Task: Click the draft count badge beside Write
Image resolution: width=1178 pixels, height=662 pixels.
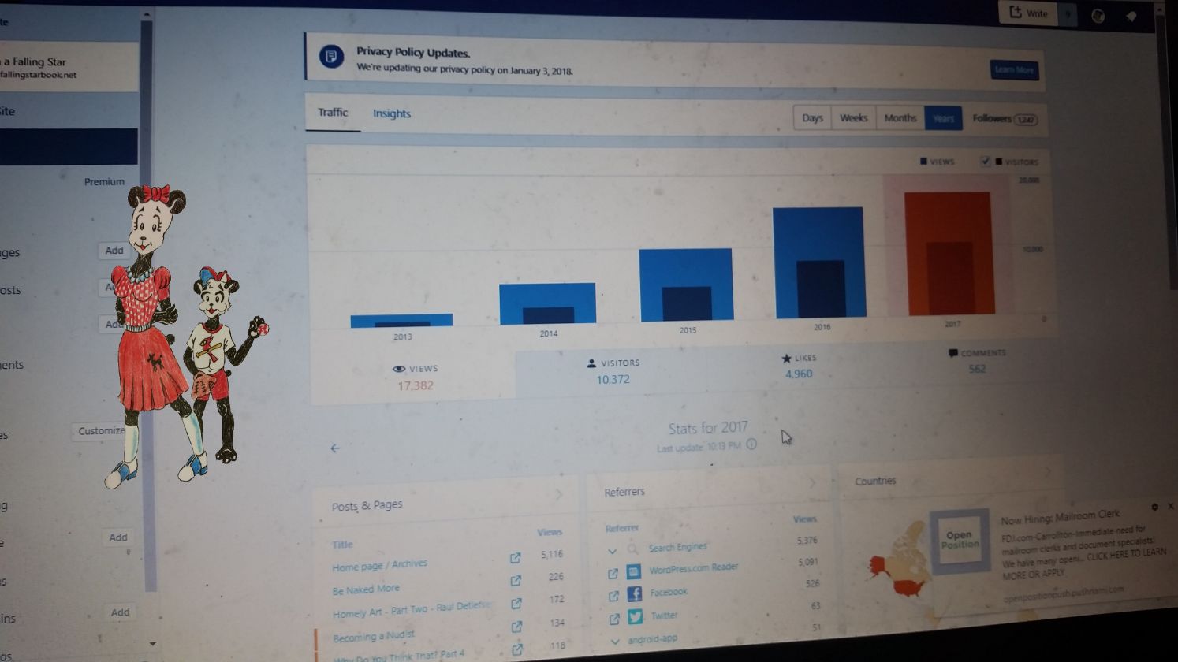Action: (1068, 13)
